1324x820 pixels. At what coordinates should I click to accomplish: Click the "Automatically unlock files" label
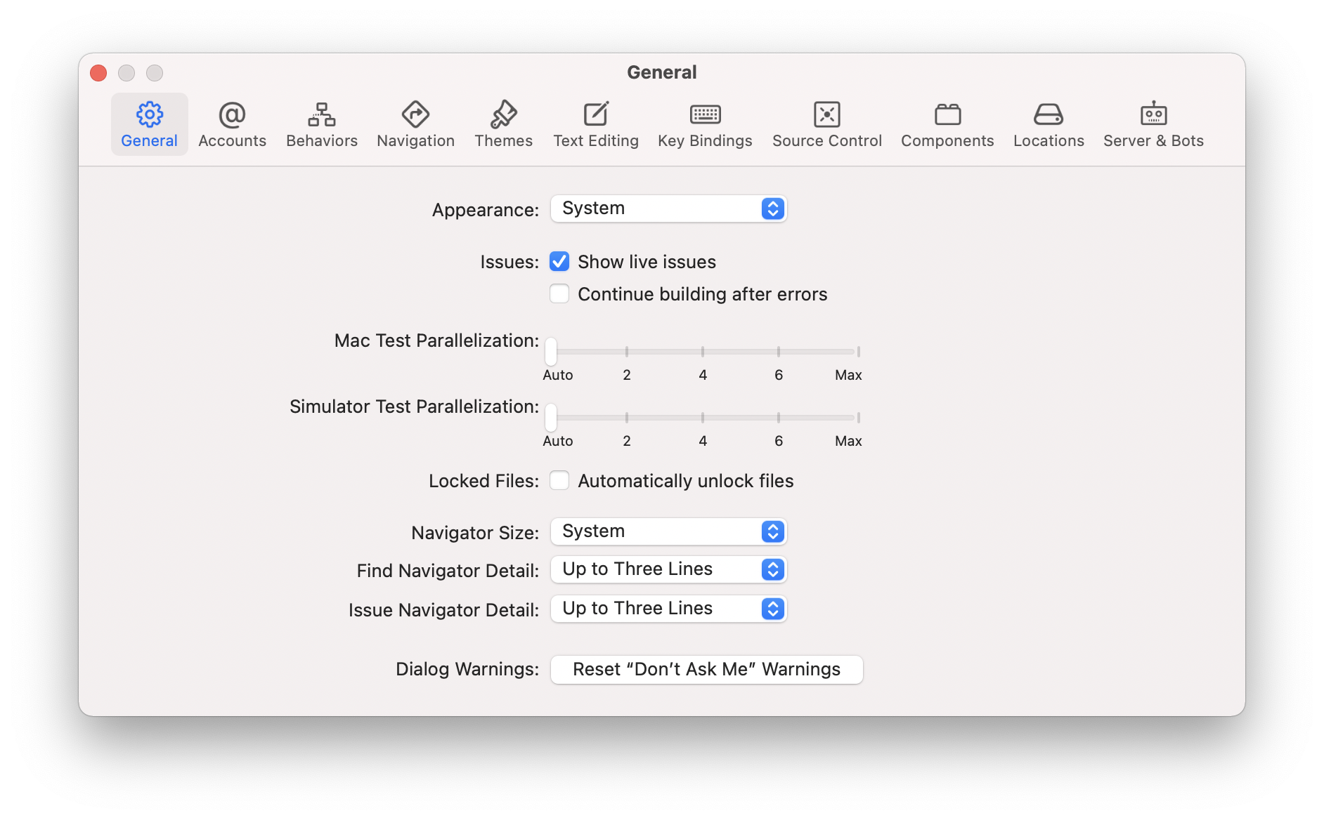tap(686, 481)
